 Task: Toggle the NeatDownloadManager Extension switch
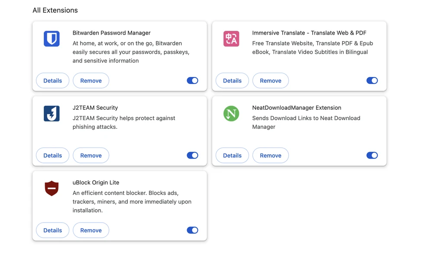(372, 155)
